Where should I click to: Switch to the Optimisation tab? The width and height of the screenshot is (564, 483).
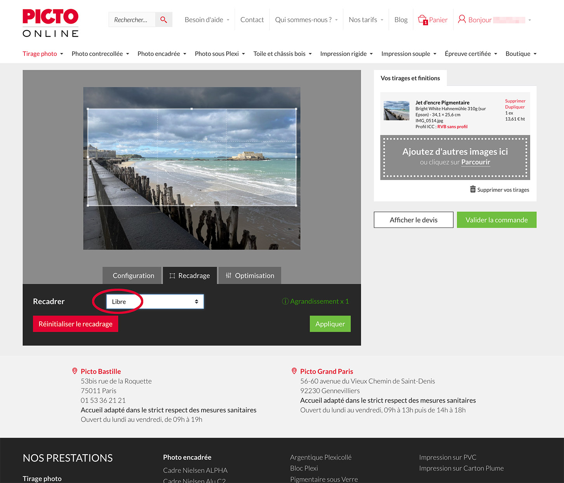pos(250,276)
